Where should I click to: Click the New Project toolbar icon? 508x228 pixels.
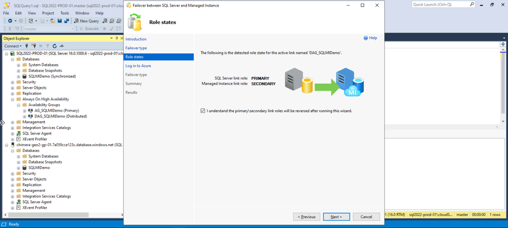(x=31, y=21)
